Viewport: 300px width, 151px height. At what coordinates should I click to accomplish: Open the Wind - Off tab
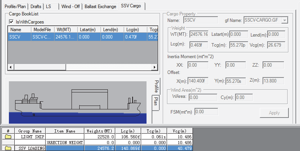pos(70,7)
